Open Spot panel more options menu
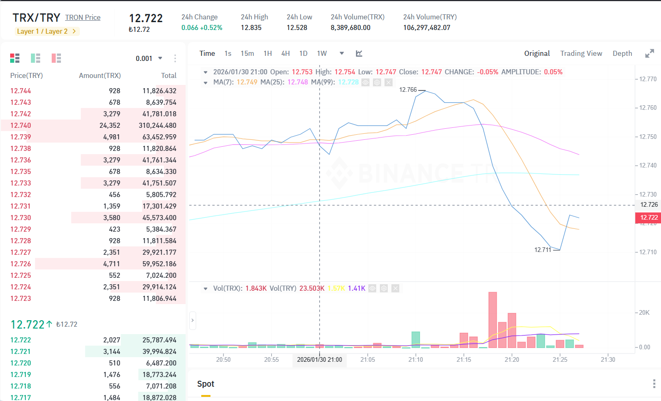This screenshot has width=661, height=401. (x=654, y=384)
